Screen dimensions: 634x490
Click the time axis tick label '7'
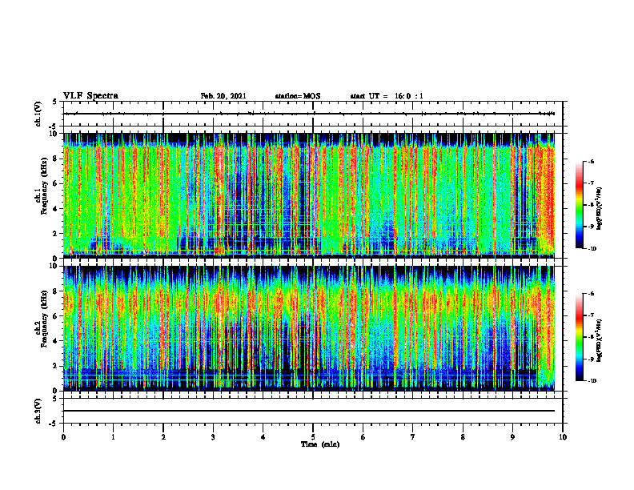pos(413,437)
